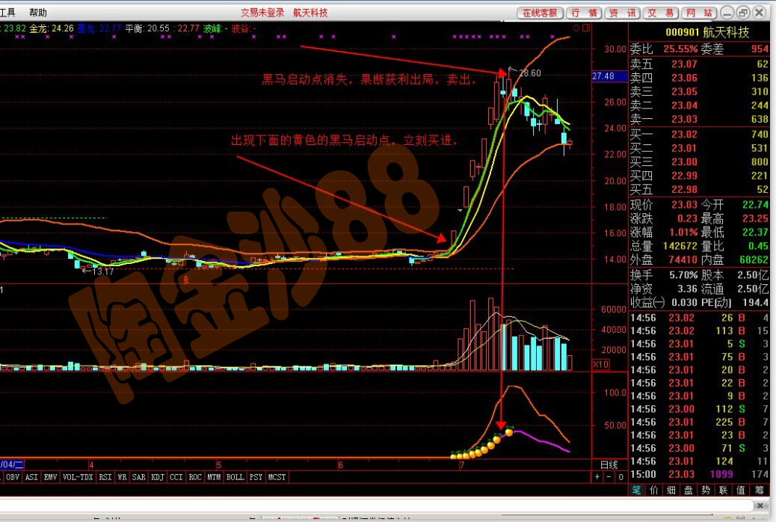Enable the 笔 tick detail tab
776x522 pixels.
636,491
